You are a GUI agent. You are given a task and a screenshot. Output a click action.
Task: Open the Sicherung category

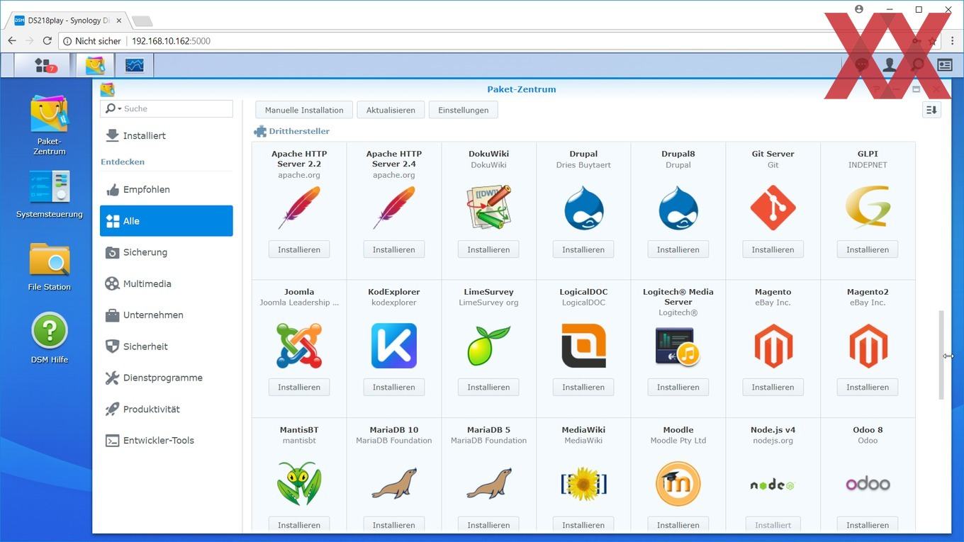point(166,252)
